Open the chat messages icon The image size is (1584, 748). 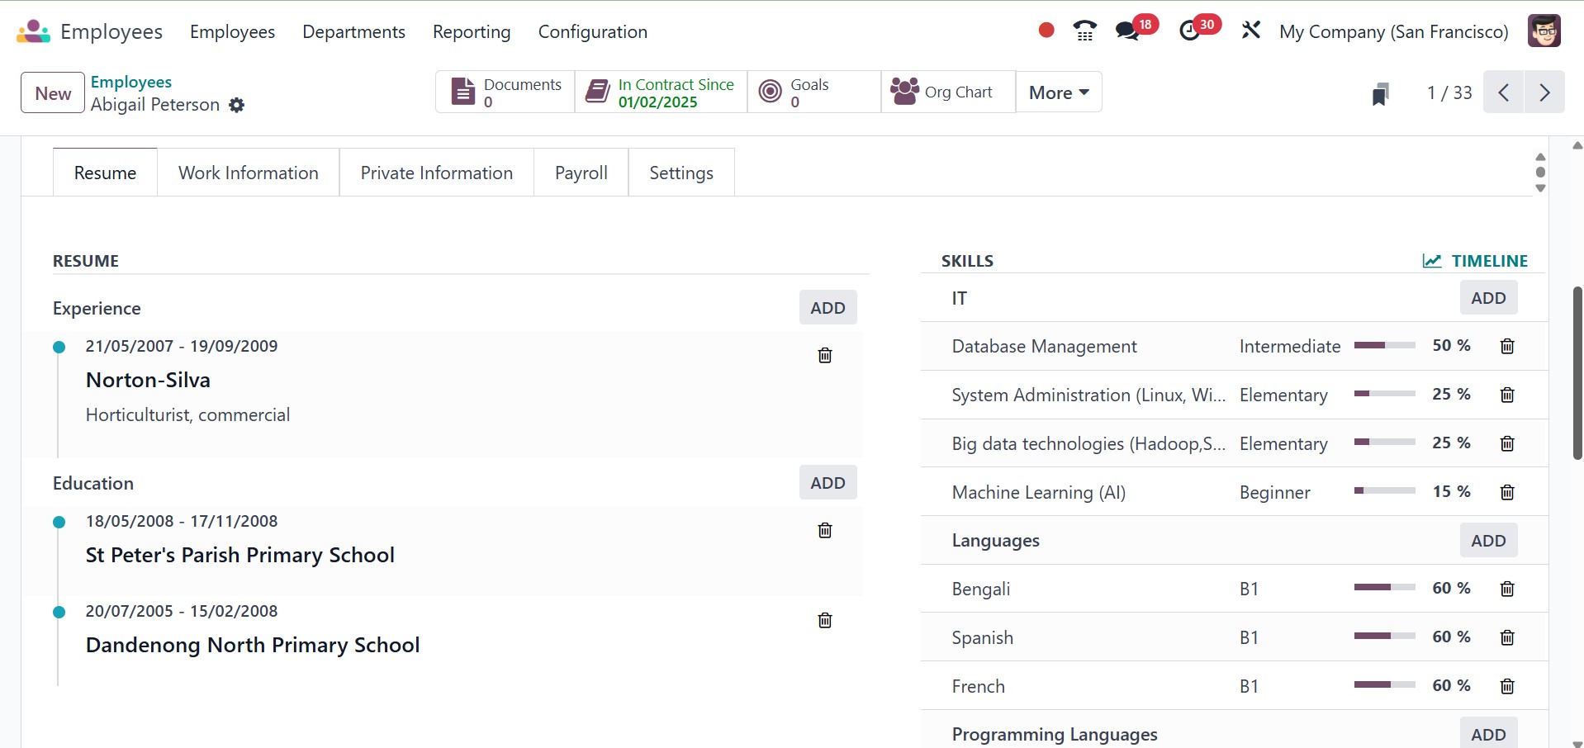tap(1126, 31)
